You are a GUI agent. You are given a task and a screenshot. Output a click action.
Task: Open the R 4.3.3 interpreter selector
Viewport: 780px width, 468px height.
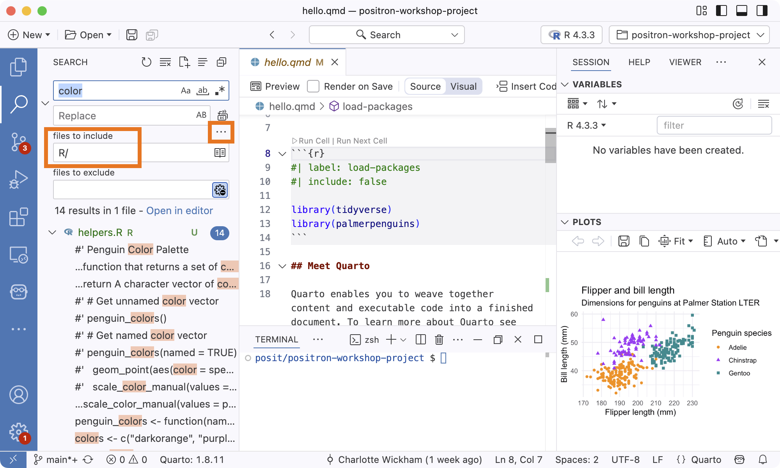point(571,35)
